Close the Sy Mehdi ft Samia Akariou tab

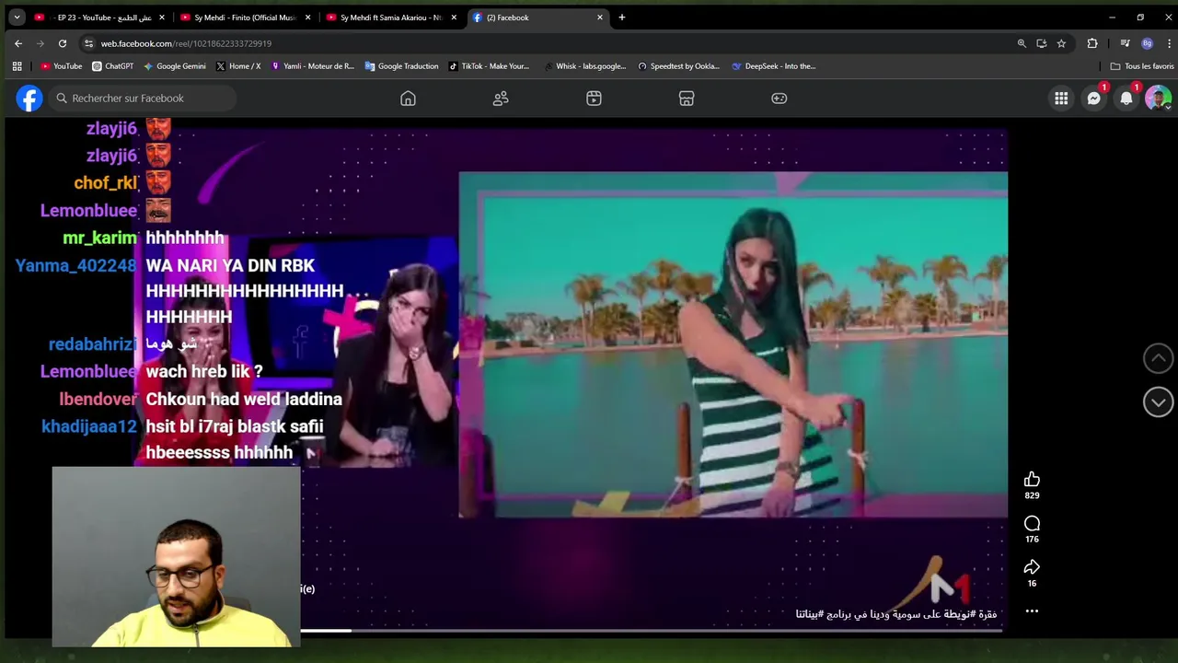[x=454, y=17]
